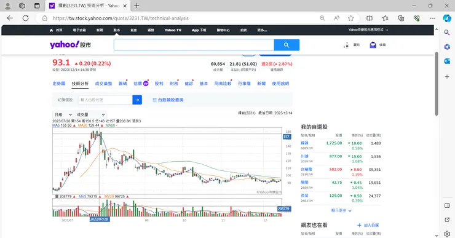Refresh the page
The image size is (455, 238).
pyautogui.click(x=26, y=18)
